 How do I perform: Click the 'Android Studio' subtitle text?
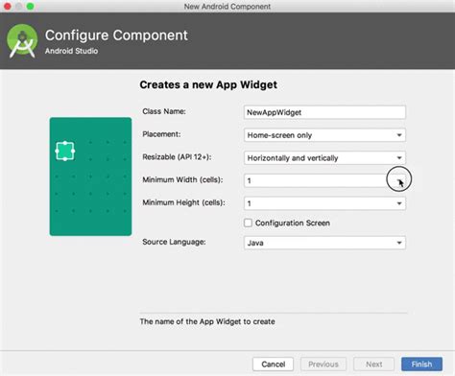tap(71, 51)
